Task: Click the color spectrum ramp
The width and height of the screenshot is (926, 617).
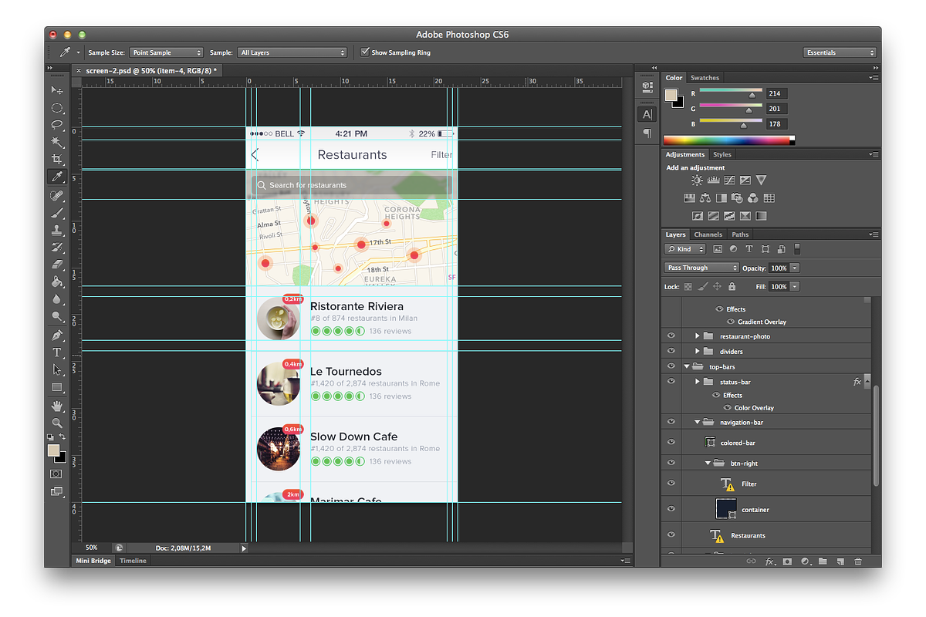Action: coord(728,140)
